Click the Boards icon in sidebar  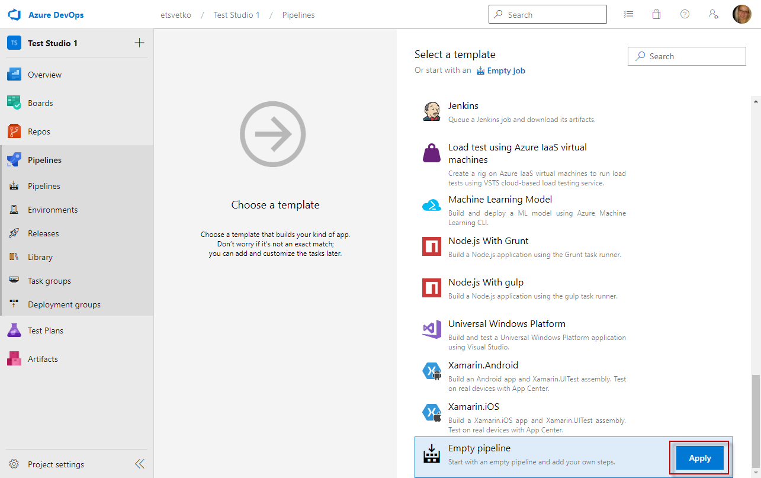pos(14,103)
